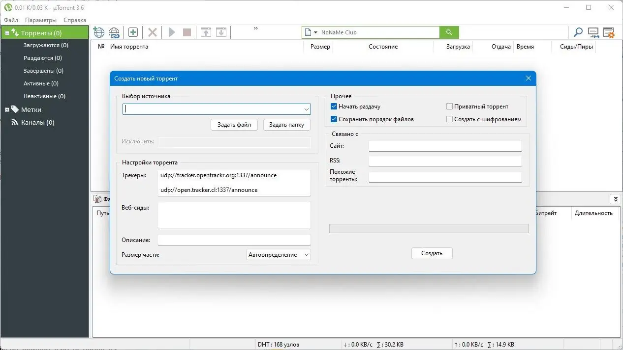The image size is (623, 350).
Task: Uncheck Сохранить порядок файлов
Action: (334, 119)
